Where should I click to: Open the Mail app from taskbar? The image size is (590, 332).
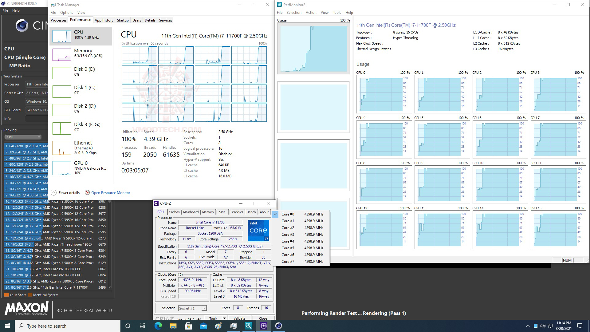[x=203, y=326]
